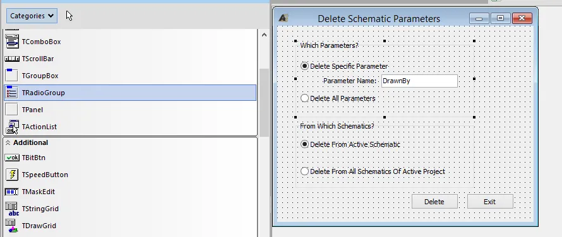Pick the TActionList component icon
562x237 pixels.
coord(12,127)
